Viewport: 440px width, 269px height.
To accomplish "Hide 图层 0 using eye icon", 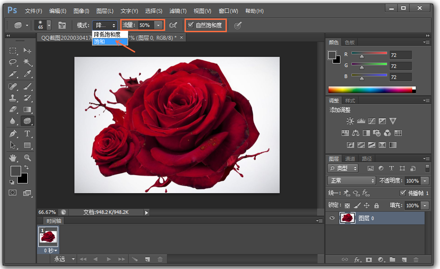I will tap(333, 218).
